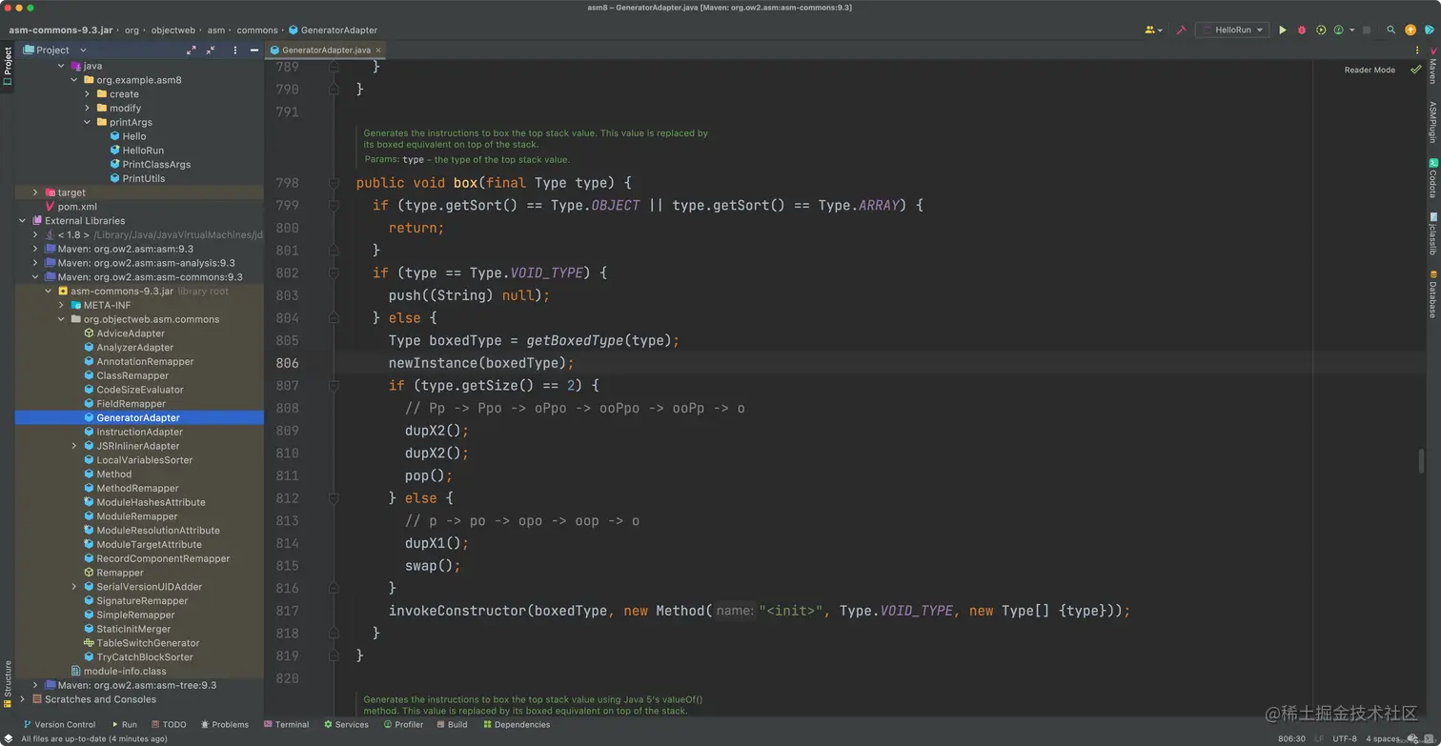This screenshot has width=1441, height=746.
Task: Open the jclasslib side tool window
Action: pos(1432,234)
